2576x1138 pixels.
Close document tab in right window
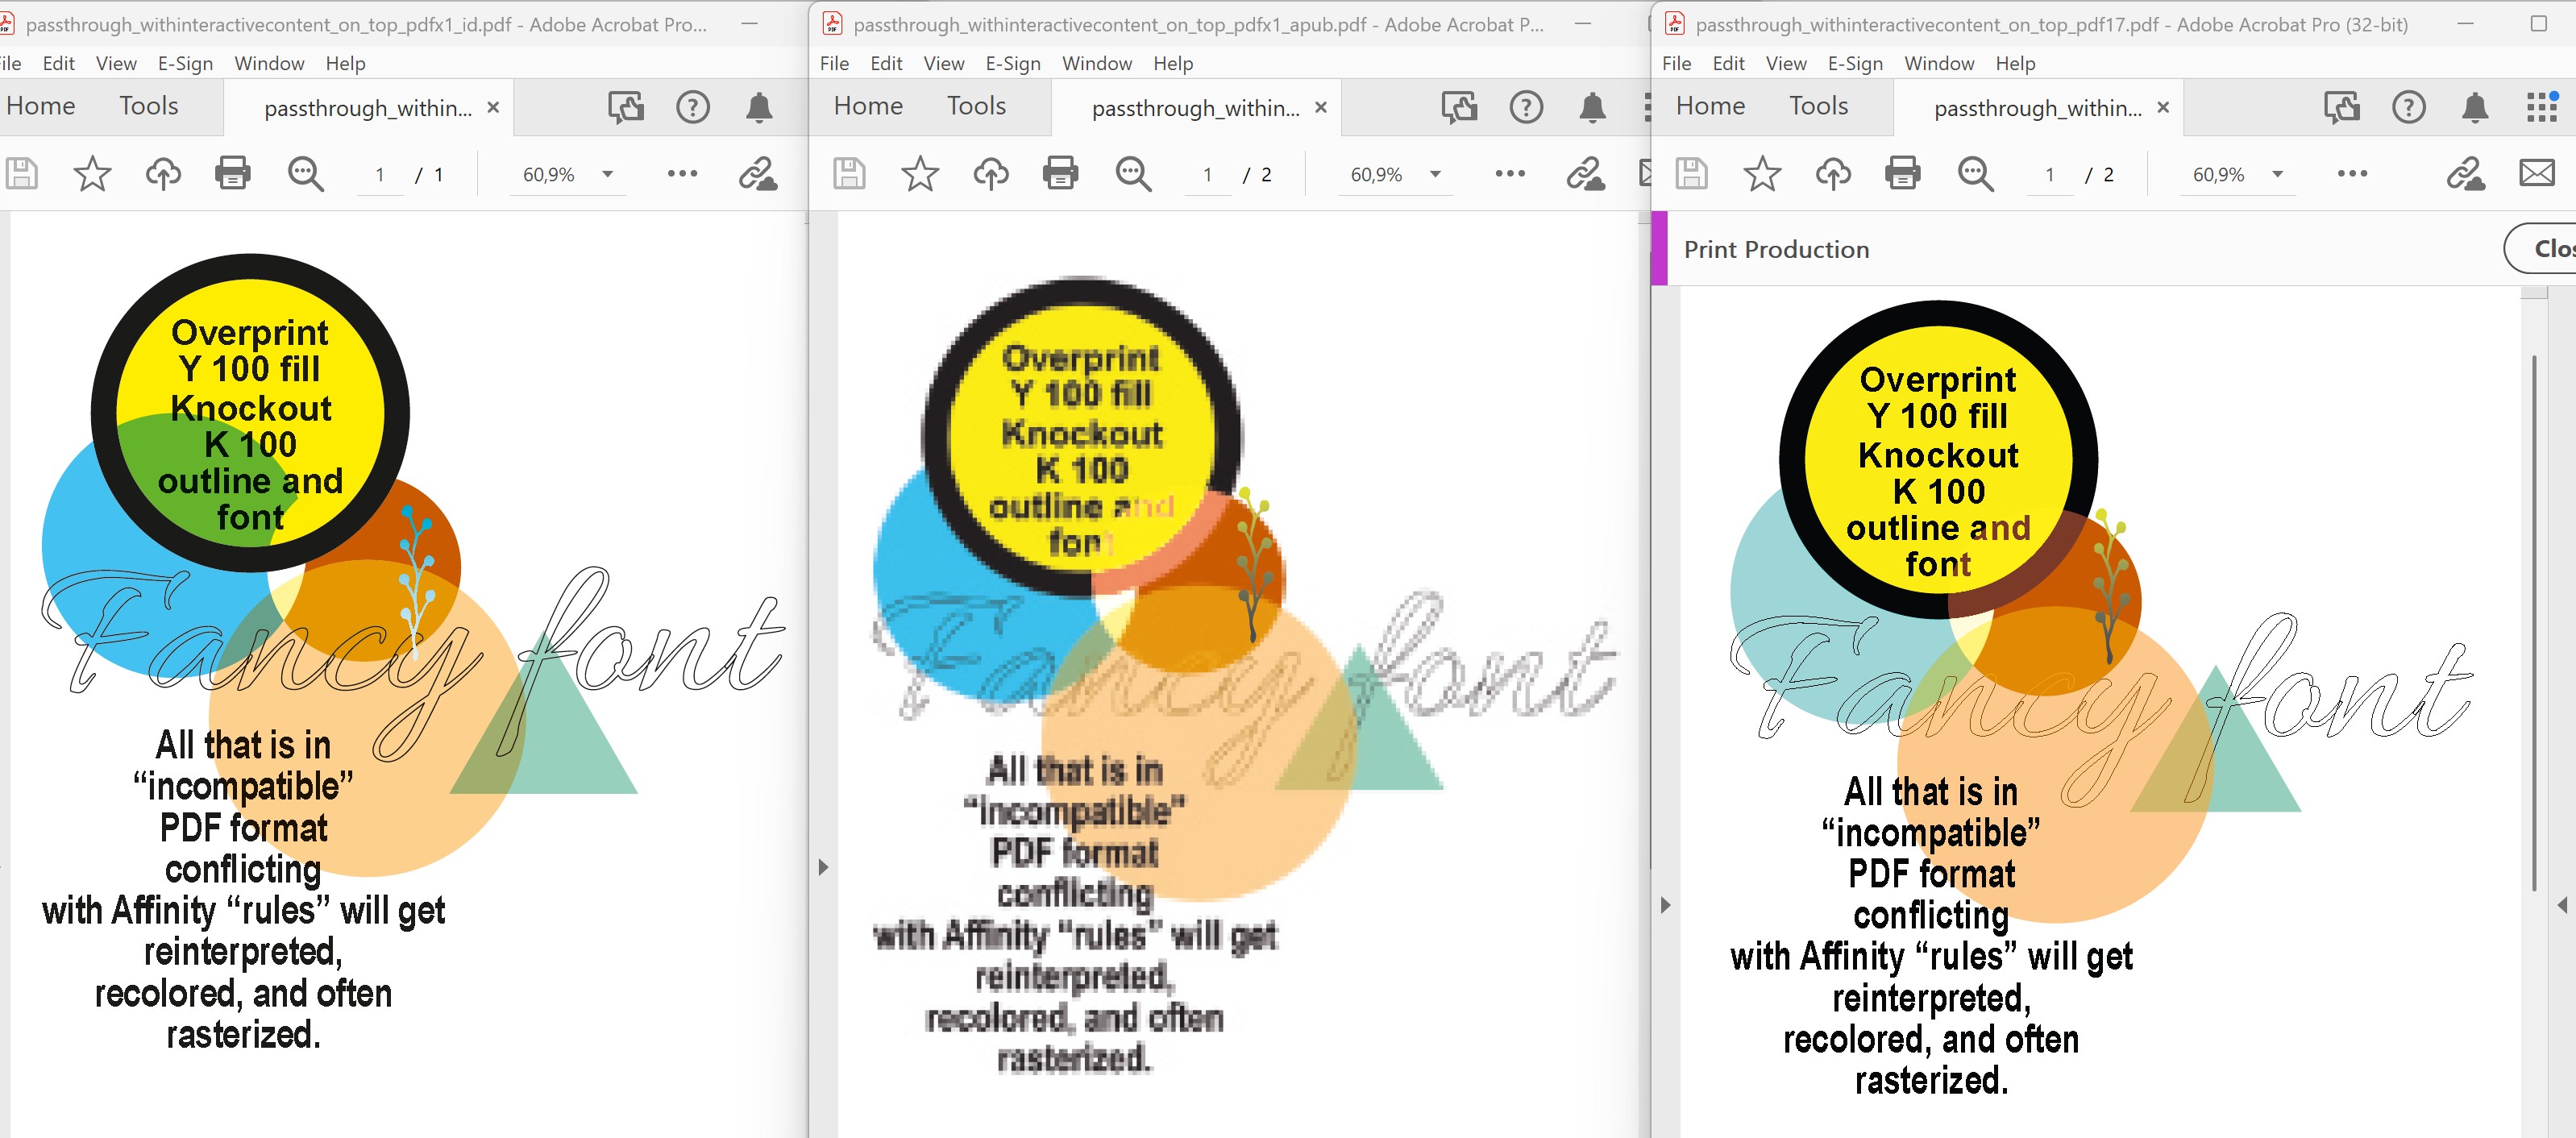(x=2163, y=107)
